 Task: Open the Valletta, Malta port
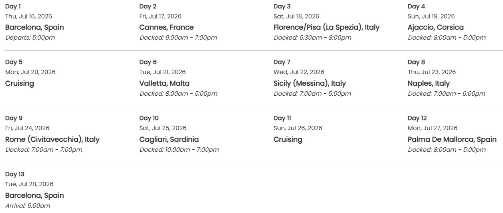[164, 83]
